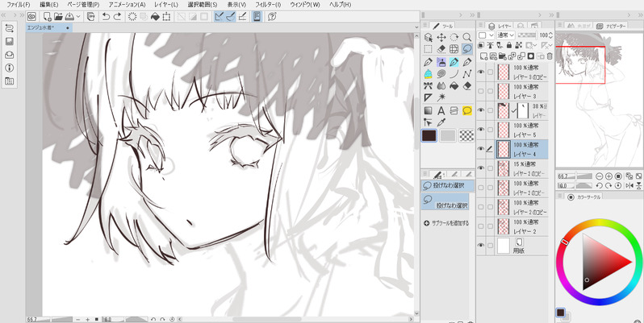
Task: Switch to the ナビゲーター tab
Action: (x=612, y=26)
